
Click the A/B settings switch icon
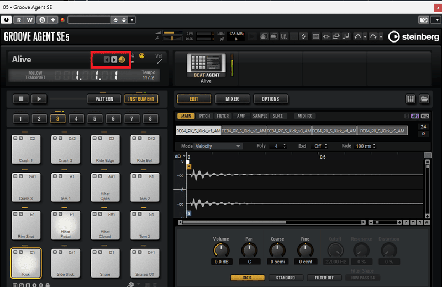pyautogui.click(x=43, y=20)
